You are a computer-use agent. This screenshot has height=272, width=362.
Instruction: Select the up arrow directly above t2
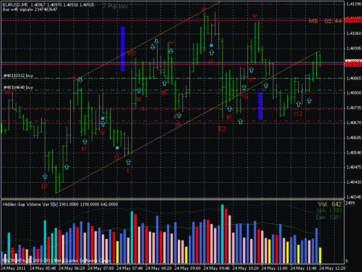click(103, 124)
